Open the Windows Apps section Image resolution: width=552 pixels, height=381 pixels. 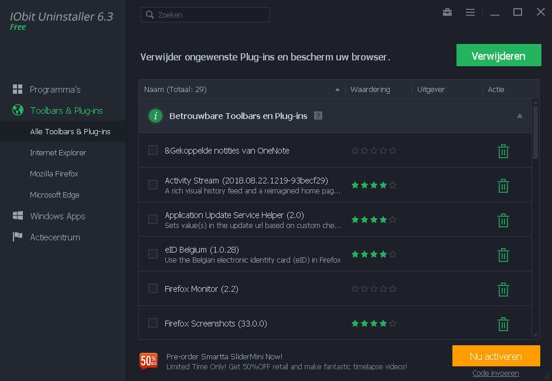click(57, 216)
